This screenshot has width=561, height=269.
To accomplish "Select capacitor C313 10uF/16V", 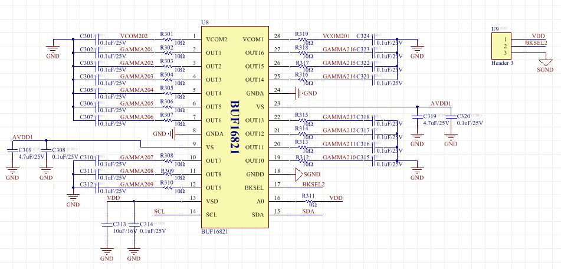I will [107, 224].
